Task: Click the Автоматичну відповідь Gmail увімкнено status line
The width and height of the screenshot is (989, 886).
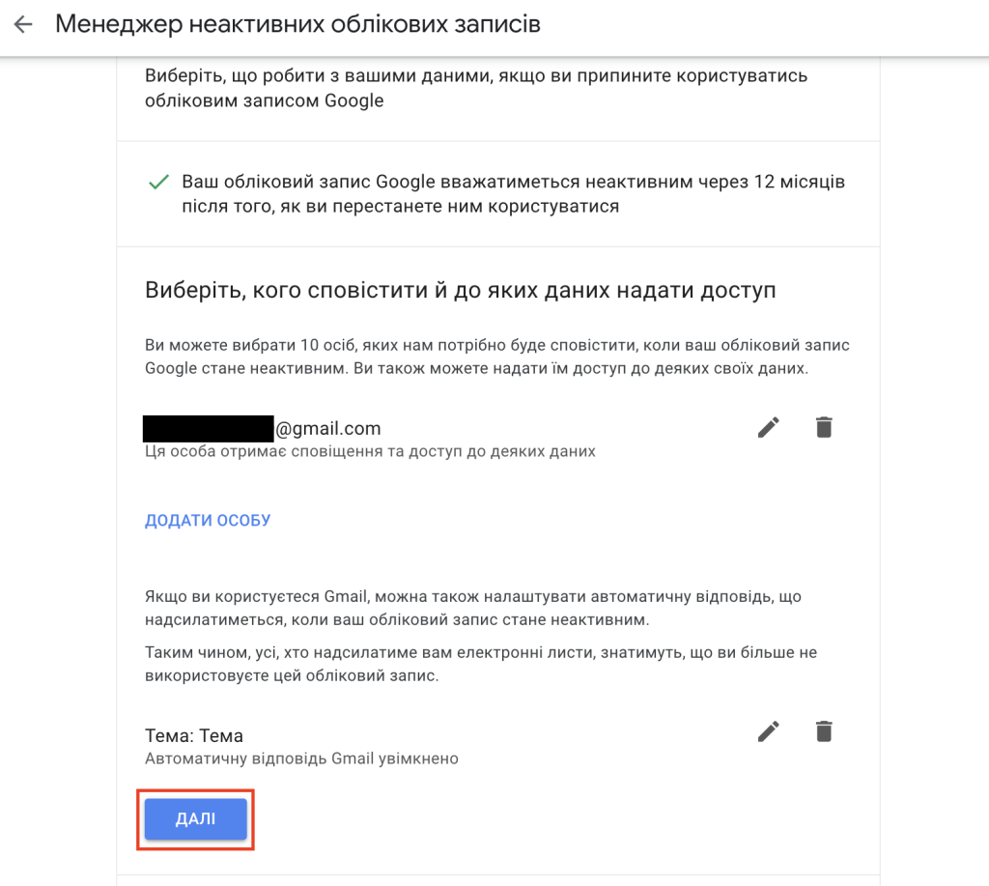Action: [301, 758]
